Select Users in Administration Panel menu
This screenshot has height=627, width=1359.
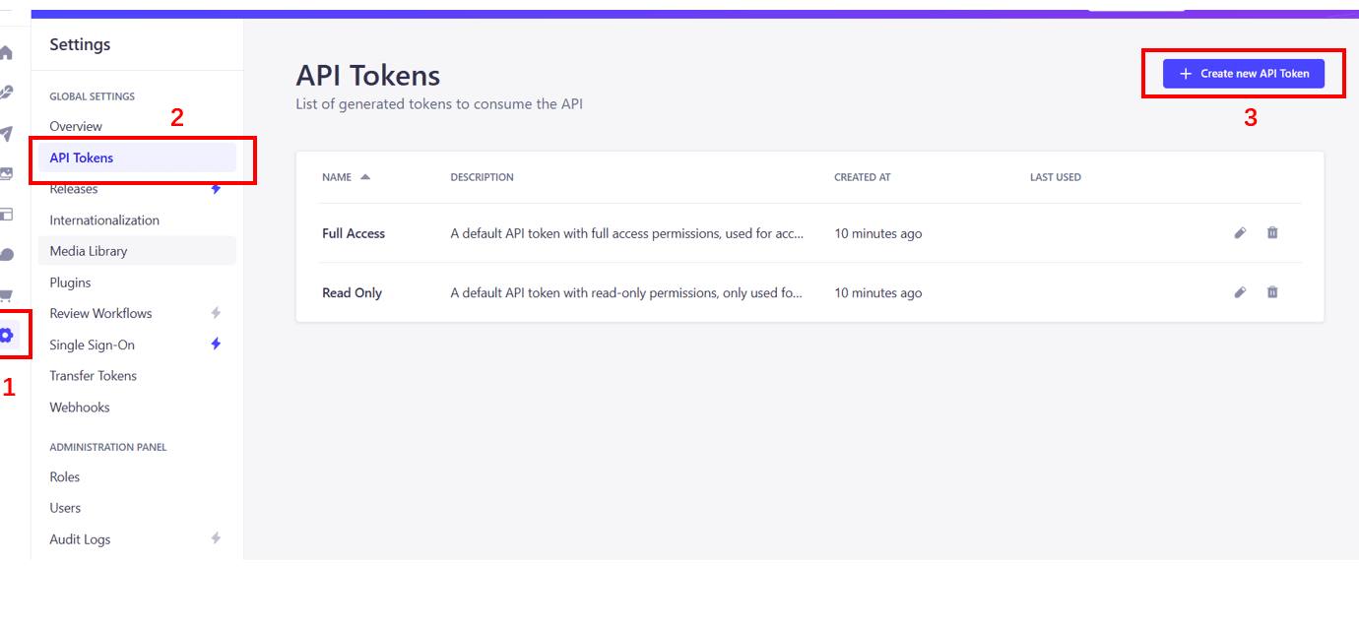[65, 507]
